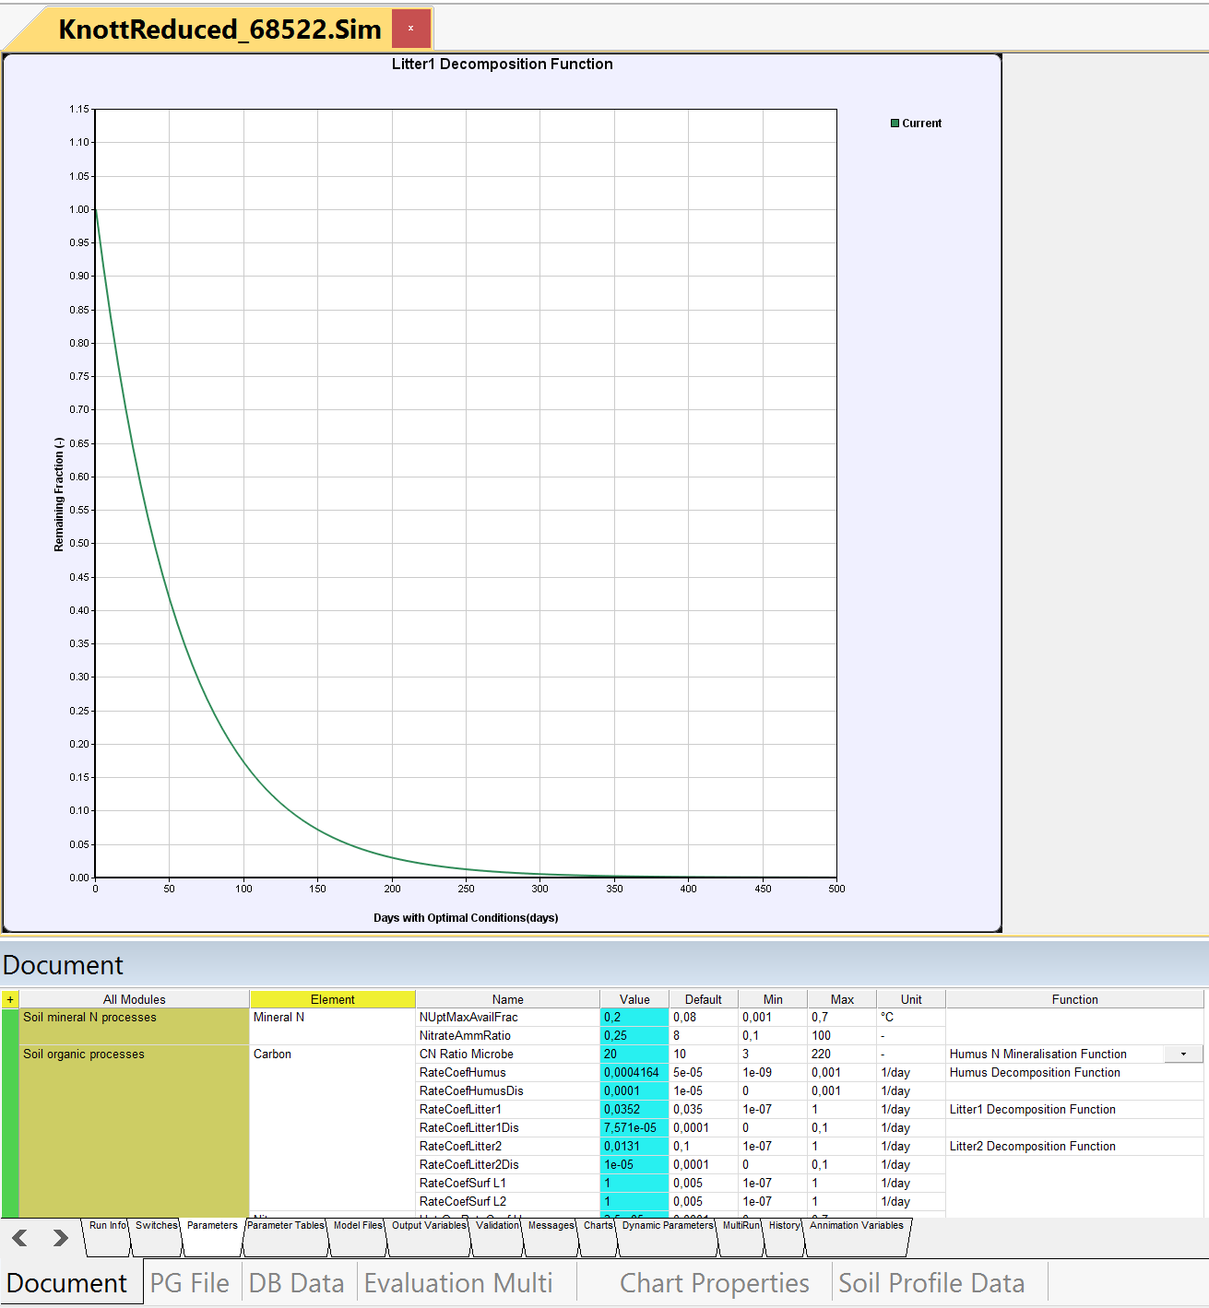Select the CN Ratio Microbe parameter name

point(507,1054)
